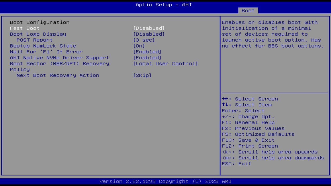The image size is (331, 186).
Task: Switch to the Boot tab
Action: coord(248,10)
